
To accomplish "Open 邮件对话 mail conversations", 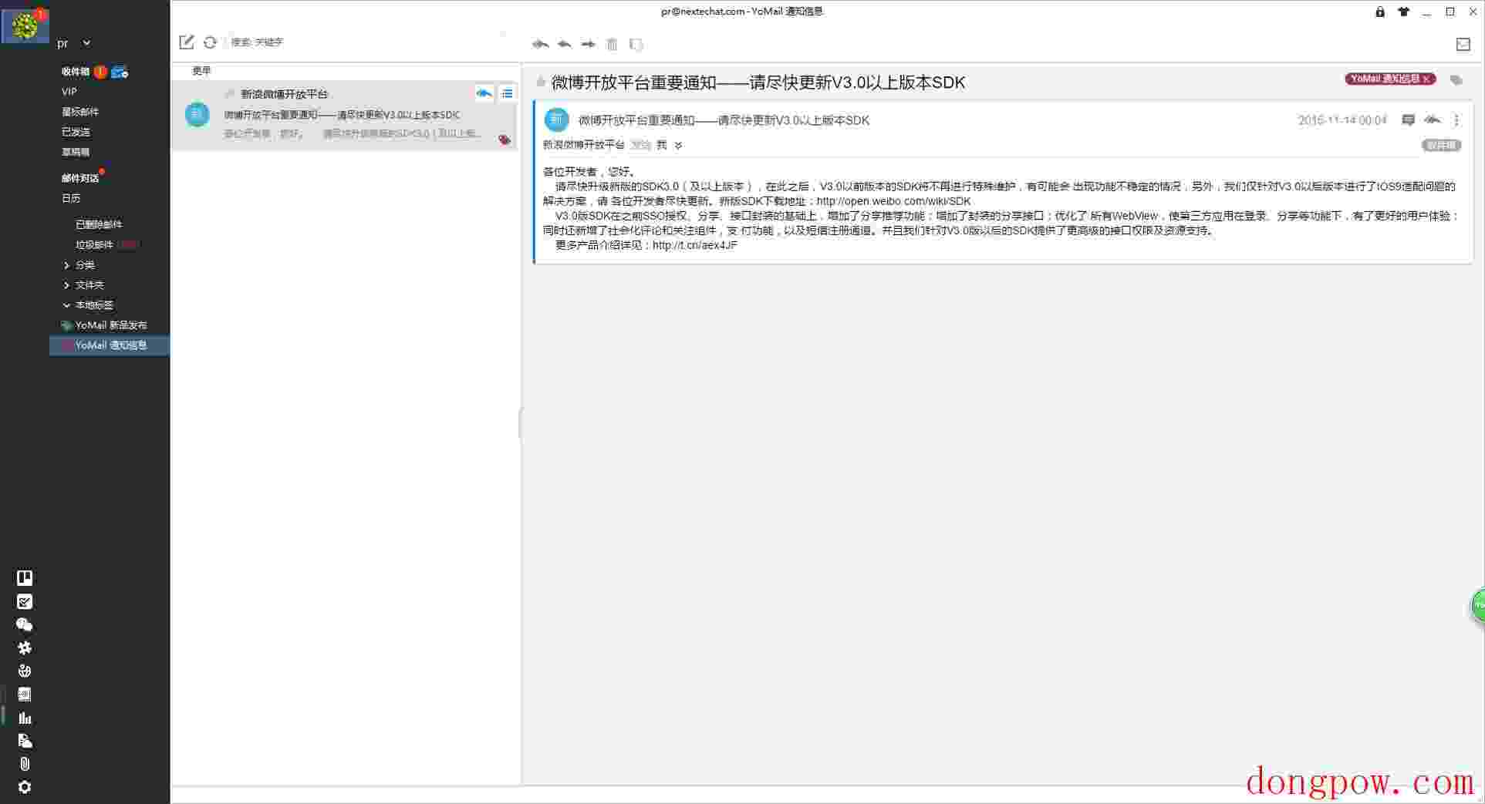I will 80,178.
